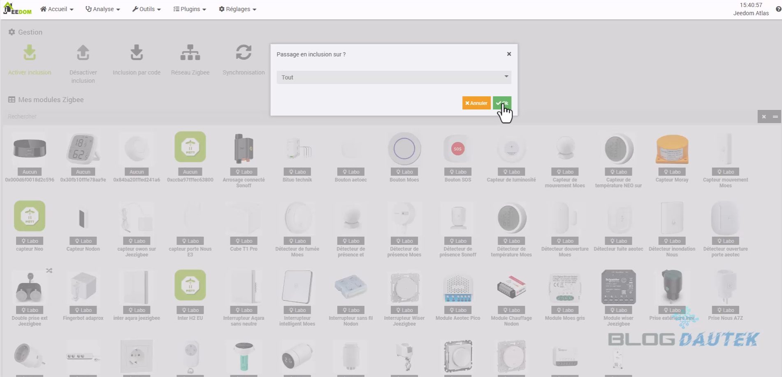This screenshot has height=377, width=782.
Task: Click the Synchronisation refresh icon
Action: [244, 53]
